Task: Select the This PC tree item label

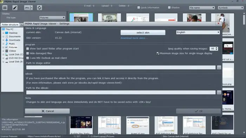Action: point(9,29)
